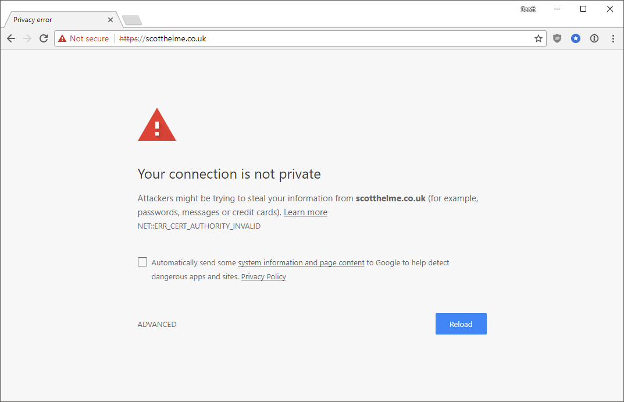Open a new browser tab
624x402 pixels.
tap(131, 19)
